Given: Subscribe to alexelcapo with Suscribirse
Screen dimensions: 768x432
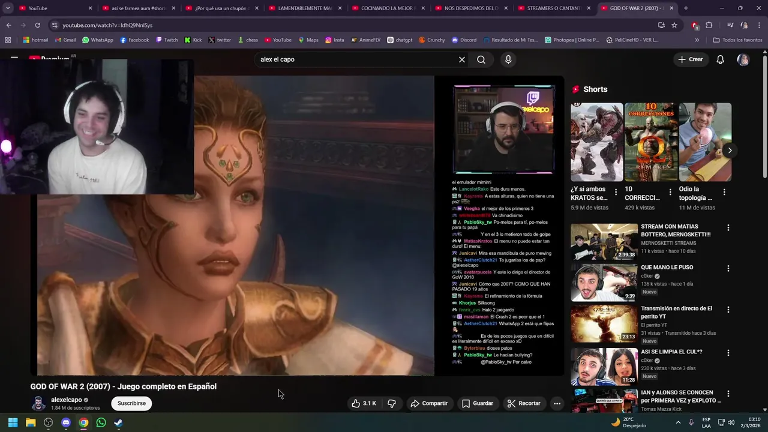Looking at the screenshot, I should [131, 403].
